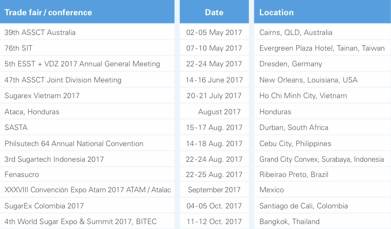Open the 4th World Sugar Expo & Summit 2017 entry

coord(80,221)
